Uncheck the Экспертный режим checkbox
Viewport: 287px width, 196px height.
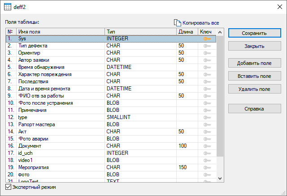(x=8, y=187)
